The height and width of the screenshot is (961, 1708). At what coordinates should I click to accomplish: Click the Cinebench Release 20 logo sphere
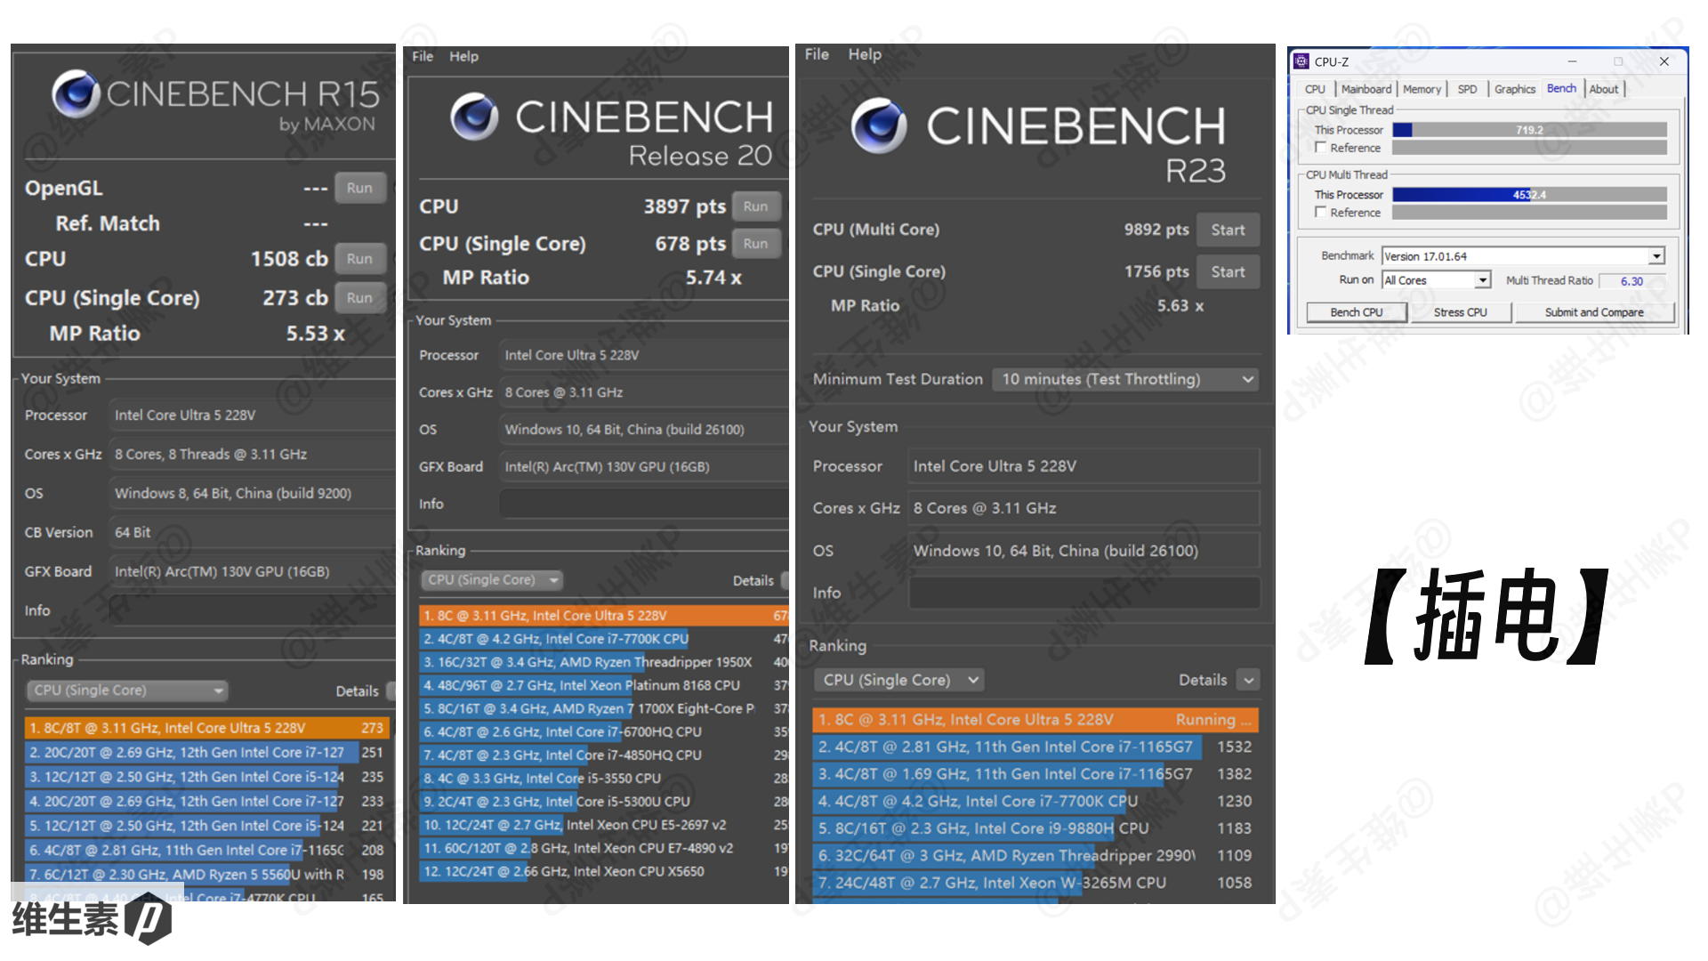tap(474, 117)
